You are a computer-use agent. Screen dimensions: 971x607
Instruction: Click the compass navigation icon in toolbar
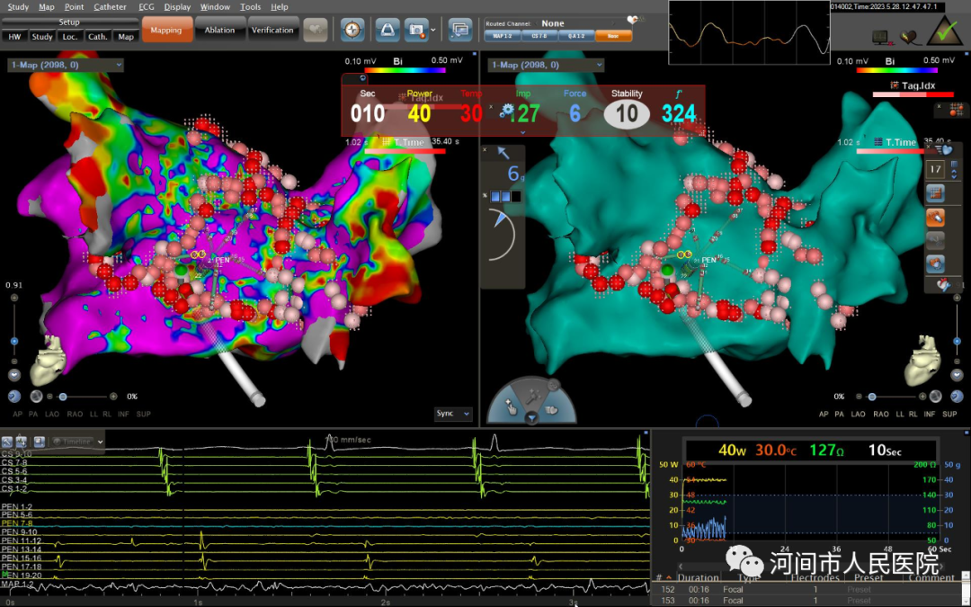[353, 30]
